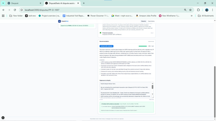Go forward in browser history
Viewport: 216px width, 121px height.
click(x=9, y=10)
